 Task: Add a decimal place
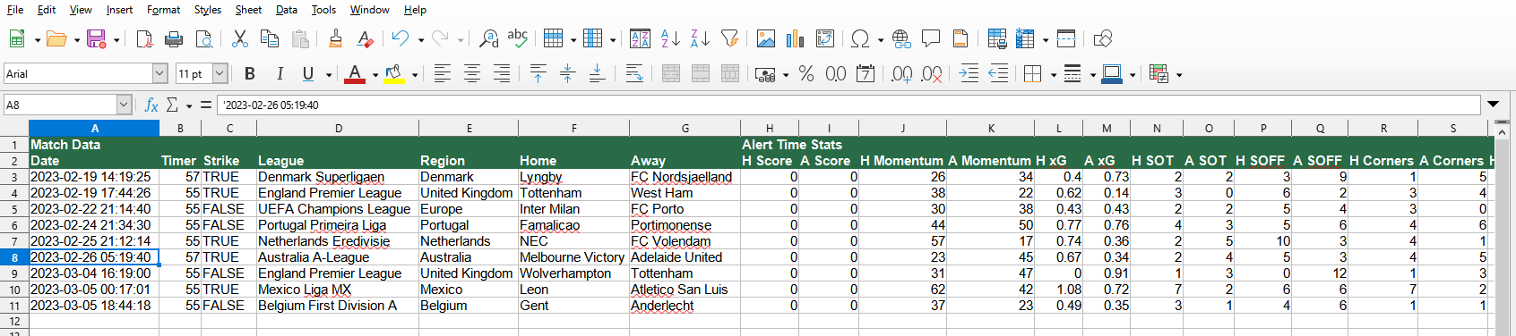click(902, 73)
